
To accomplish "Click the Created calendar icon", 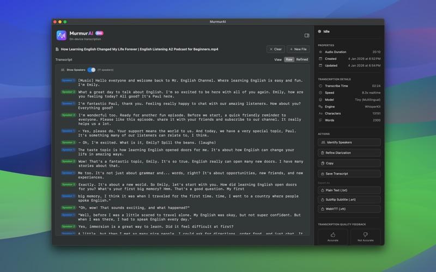I will coord(320,59).
